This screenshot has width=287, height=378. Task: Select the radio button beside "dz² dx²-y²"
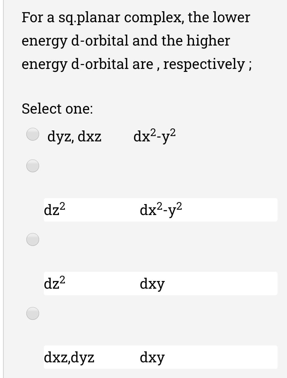click(32, 166)
